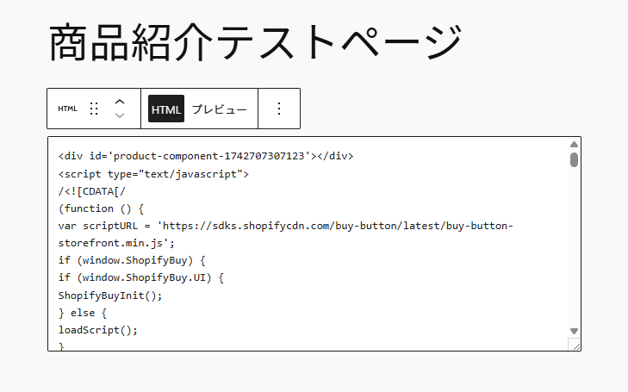
Task: Click the line "loadScript();"
Action: [x=97, y=330]
